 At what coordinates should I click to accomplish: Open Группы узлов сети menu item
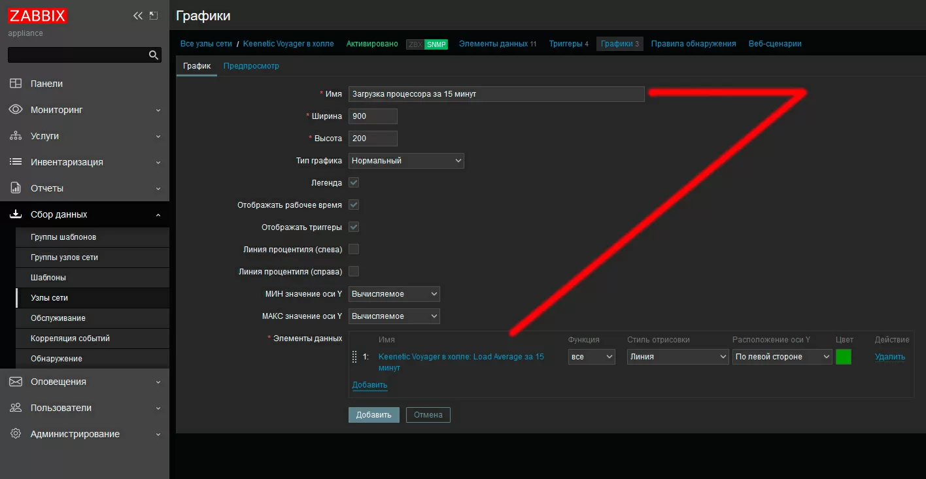[x=92, y=257]
